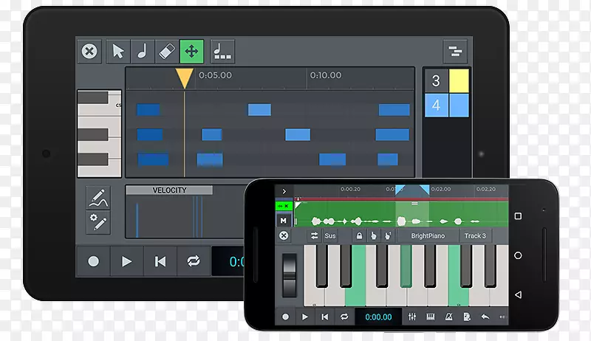
Task: Open the note quantize grid tool
Action: 222,52
